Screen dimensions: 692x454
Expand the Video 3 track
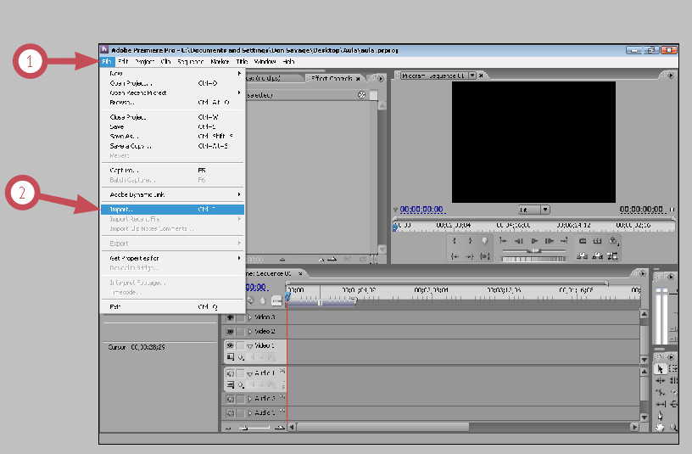pos(250,317)
